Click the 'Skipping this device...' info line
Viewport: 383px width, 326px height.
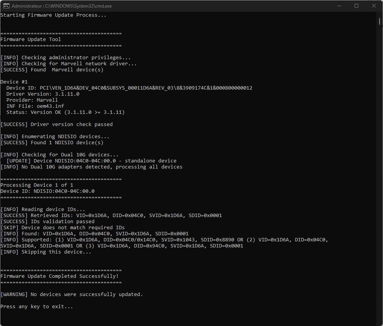coord(46,252)
